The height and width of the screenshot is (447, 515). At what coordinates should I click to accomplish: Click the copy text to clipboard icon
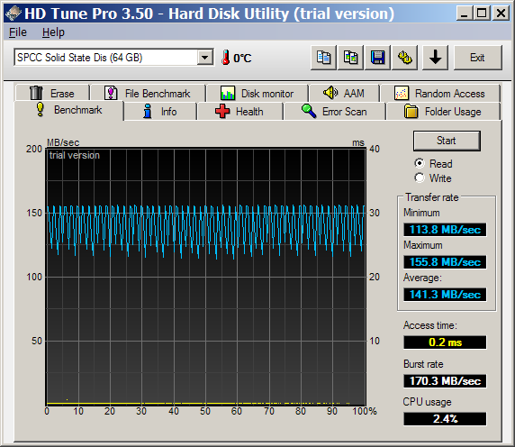(323, 58)
